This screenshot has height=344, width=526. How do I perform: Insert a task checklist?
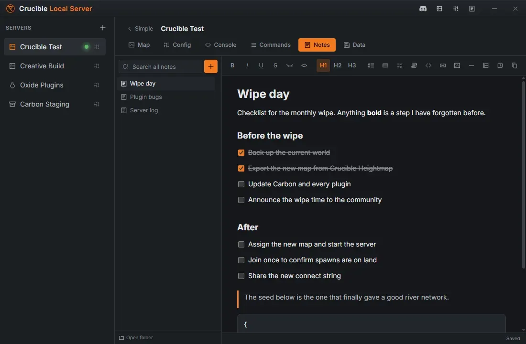click(x=400, y=65)
